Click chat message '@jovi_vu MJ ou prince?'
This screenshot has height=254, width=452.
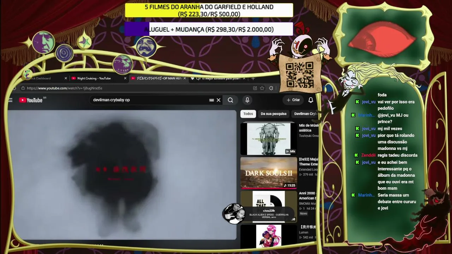click(x=393, y=119)
